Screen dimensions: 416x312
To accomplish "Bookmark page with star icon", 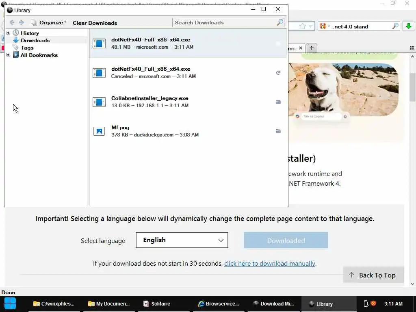I will point(302,26).
